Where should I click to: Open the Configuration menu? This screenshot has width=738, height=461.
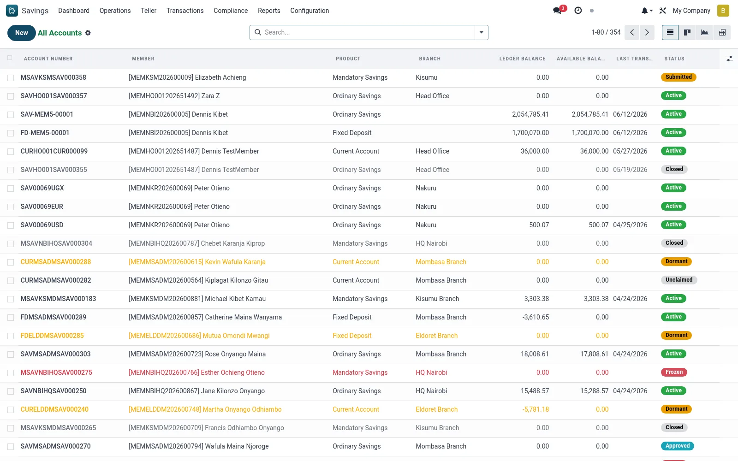[309, 11]
